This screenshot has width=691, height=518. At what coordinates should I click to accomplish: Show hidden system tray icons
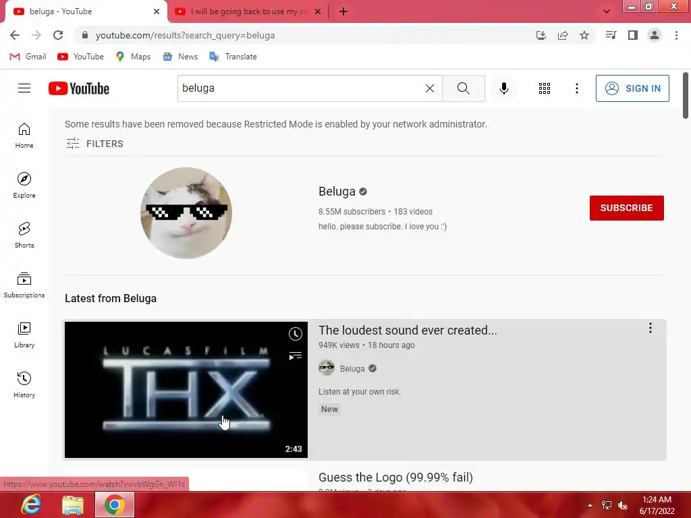click(590, 505)
